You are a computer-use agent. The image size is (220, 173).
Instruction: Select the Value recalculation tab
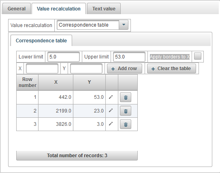[59, 8]
